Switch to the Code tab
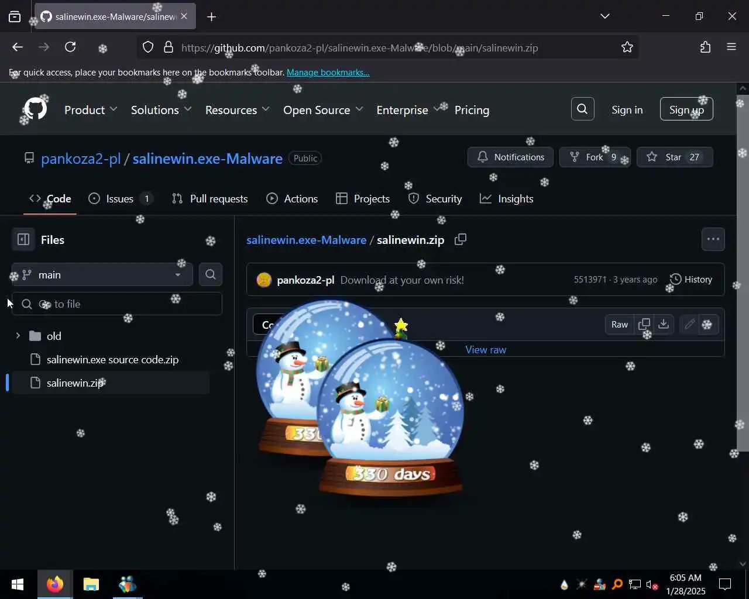749x599 pixels. point(50,199)
